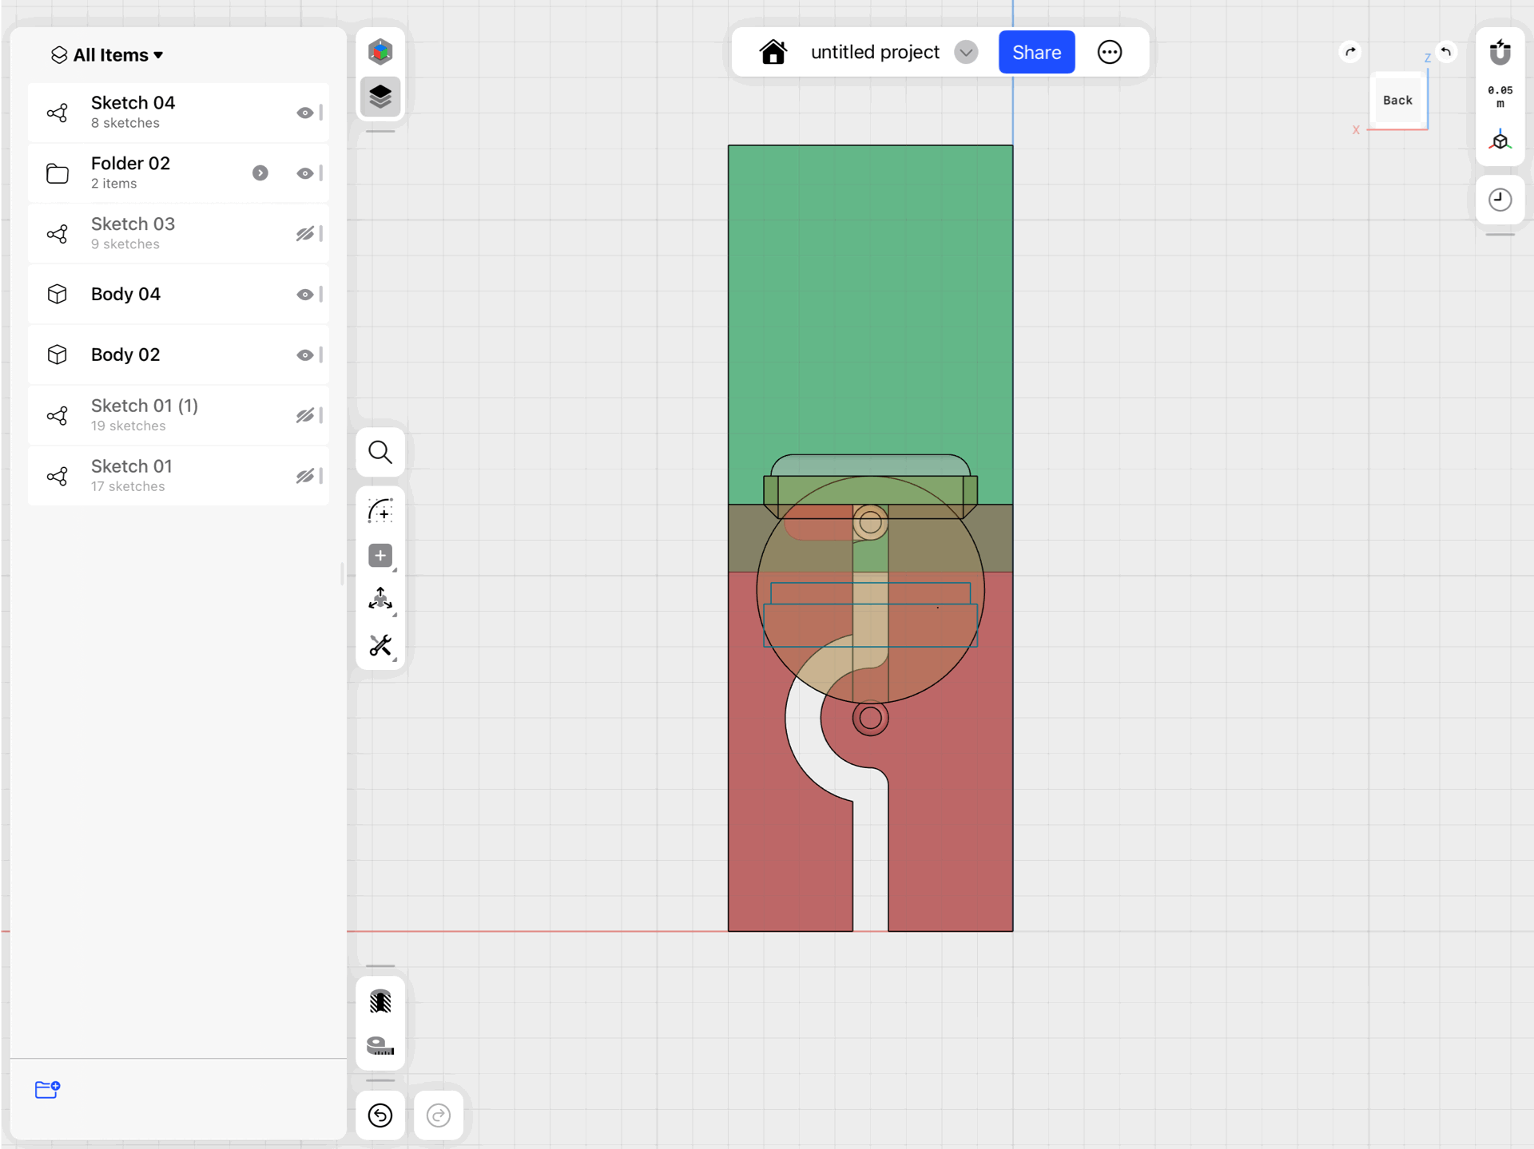Toggle visibility of Sketch 04
This screenshot has height=1149, width=1534.
[302, 111]
